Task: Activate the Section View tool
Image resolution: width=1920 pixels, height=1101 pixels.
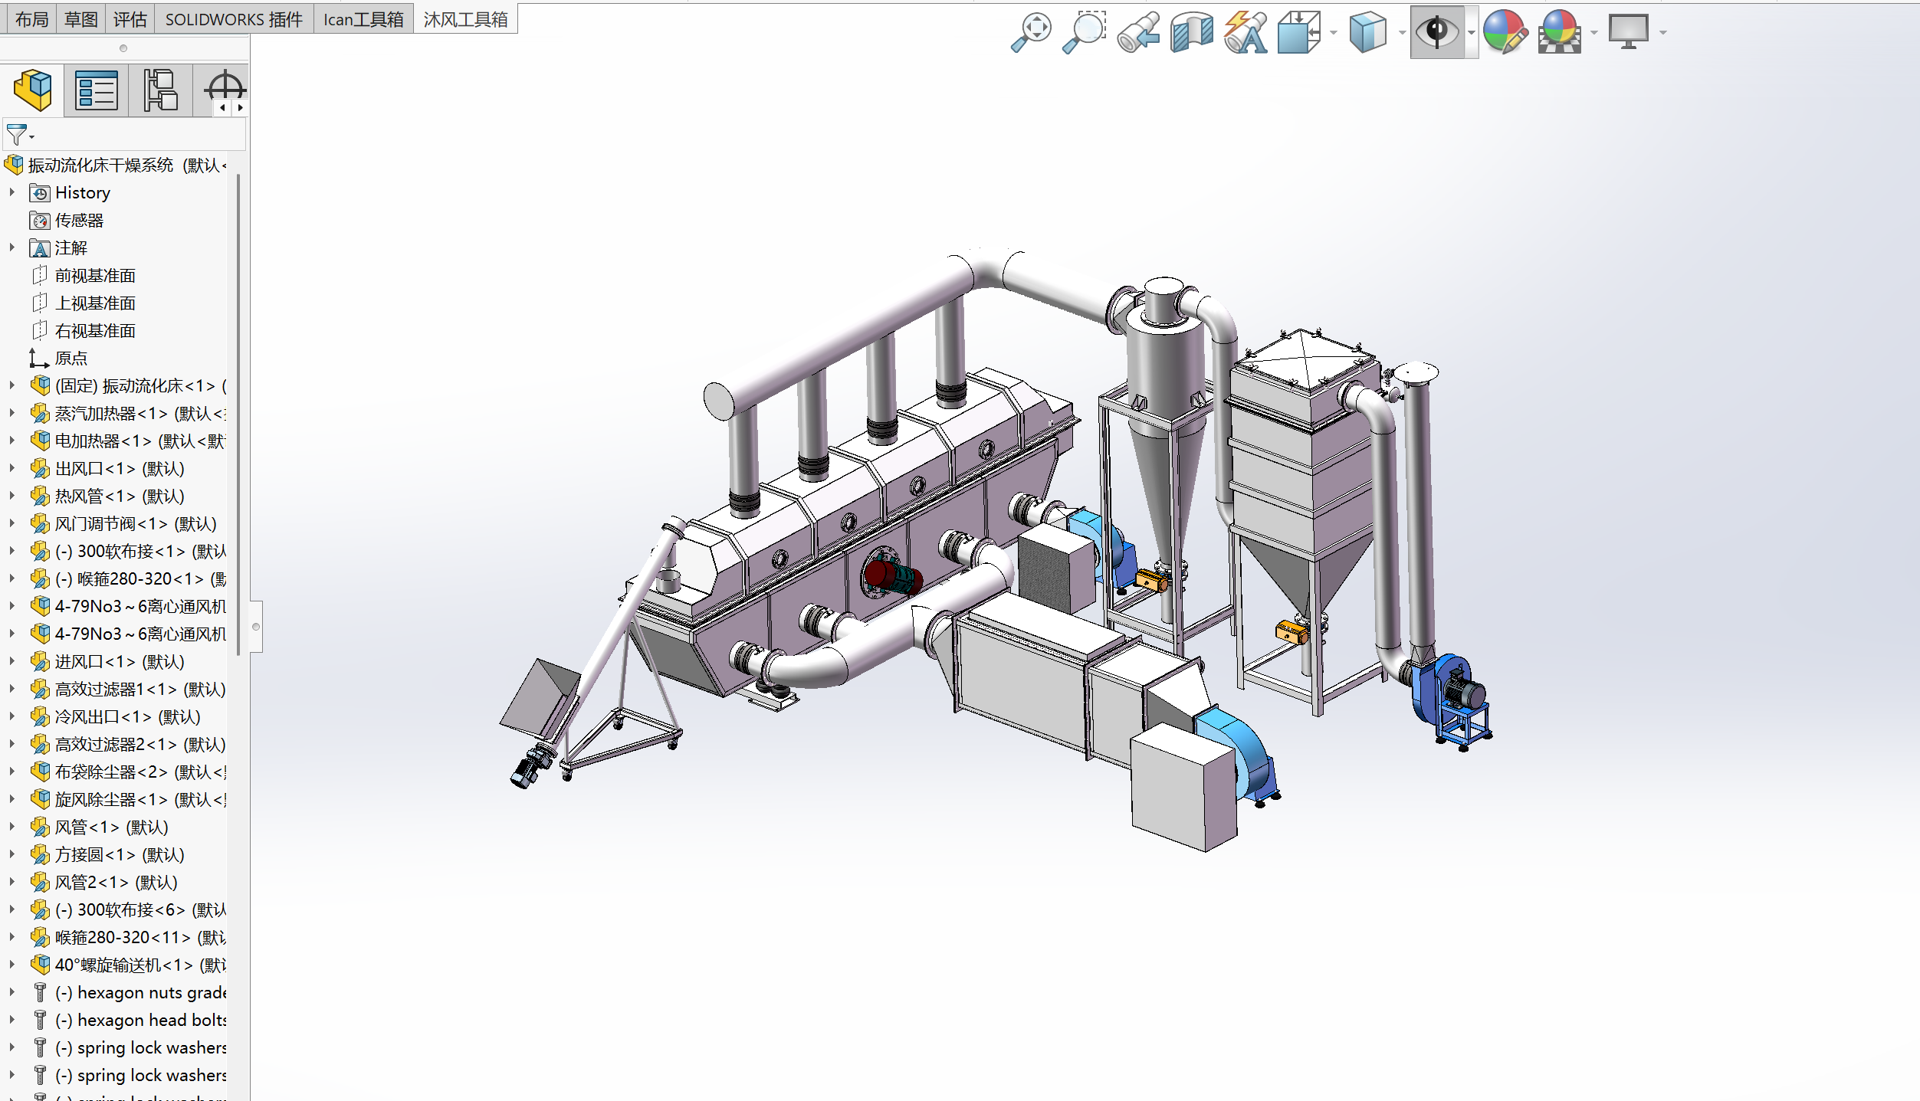Action: click(x=1192, y=32)
